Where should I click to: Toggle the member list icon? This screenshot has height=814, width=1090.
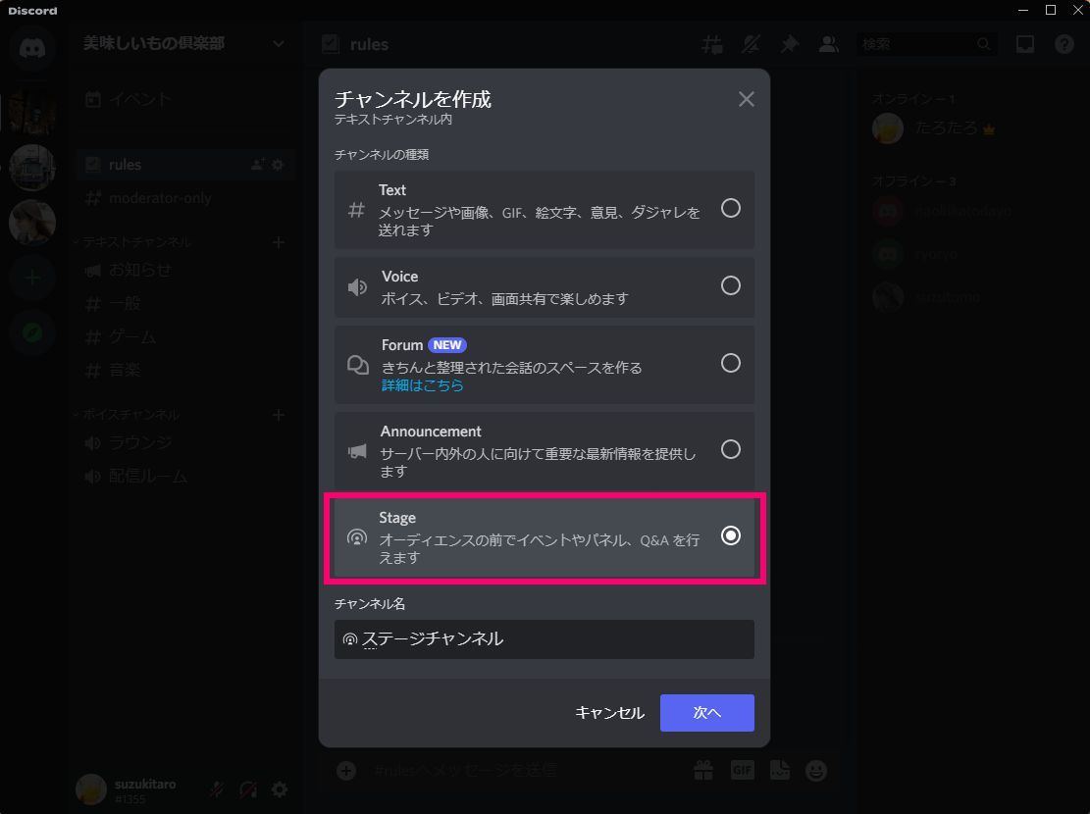(828, 44)
